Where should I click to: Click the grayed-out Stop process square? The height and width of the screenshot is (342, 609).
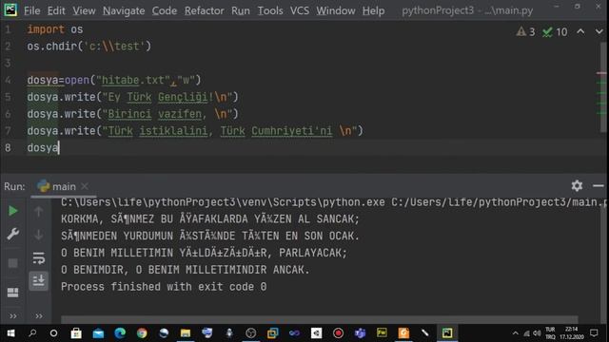tap(12, 263)
